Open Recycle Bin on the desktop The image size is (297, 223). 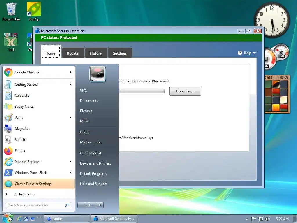(x=11, y=12)
